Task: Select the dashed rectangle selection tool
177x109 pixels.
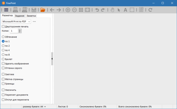Action: click(x=132, y=10)
